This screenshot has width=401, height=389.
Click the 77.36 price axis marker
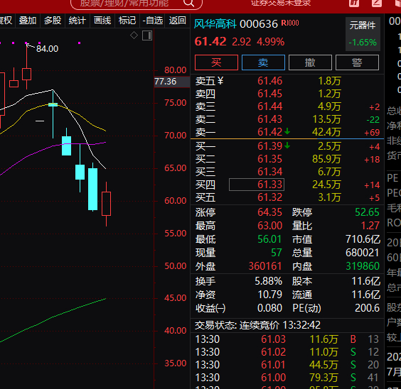pos(171,82)
